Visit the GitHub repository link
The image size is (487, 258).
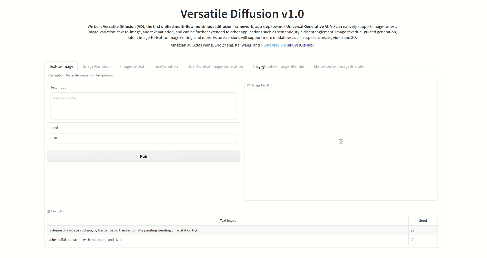pyautogui.click(x=306, y=45)
